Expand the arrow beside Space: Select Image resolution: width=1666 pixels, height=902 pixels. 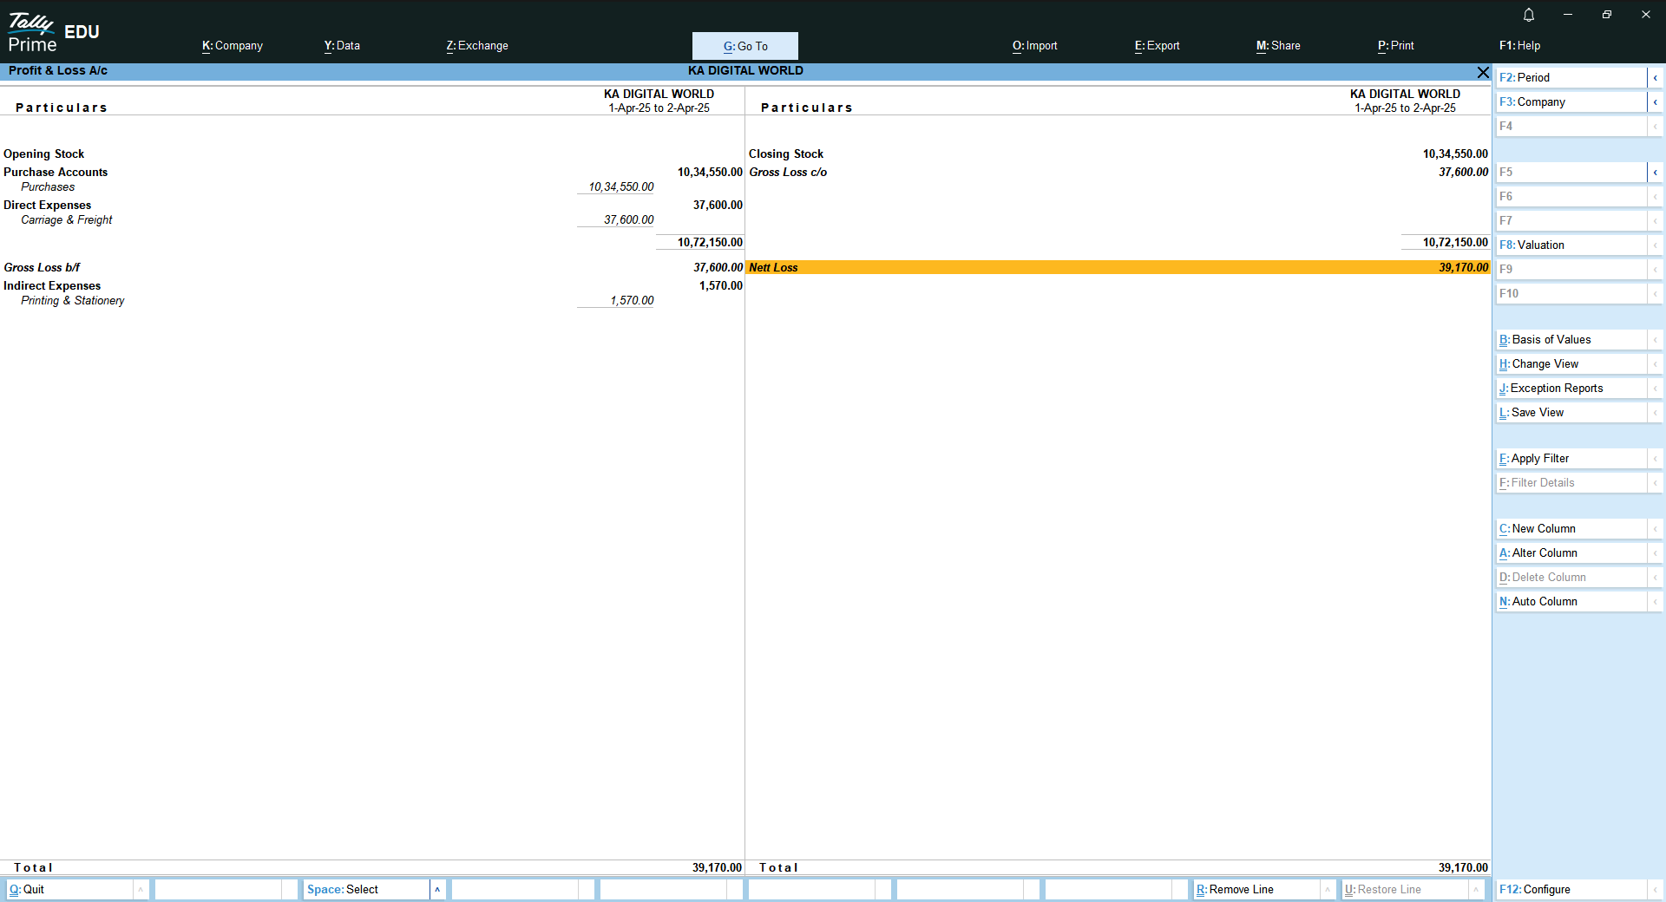pyautogui.click(x=437, y=890)
